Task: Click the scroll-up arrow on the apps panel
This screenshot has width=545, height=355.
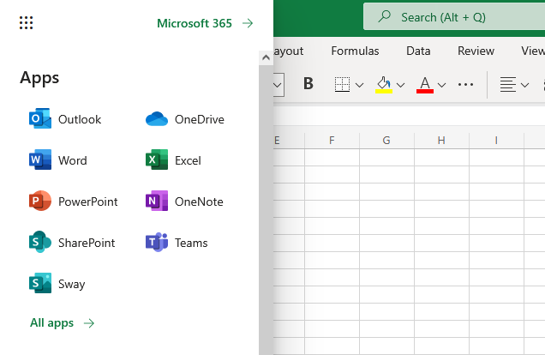Action: pyautogui.click(x=266, y=57)
